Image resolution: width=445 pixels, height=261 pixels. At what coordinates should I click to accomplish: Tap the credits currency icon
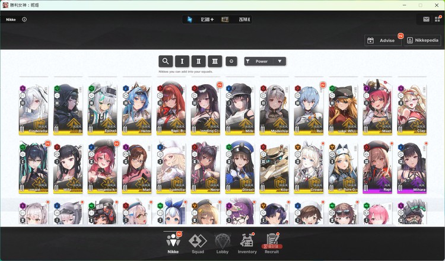[225, 20]
